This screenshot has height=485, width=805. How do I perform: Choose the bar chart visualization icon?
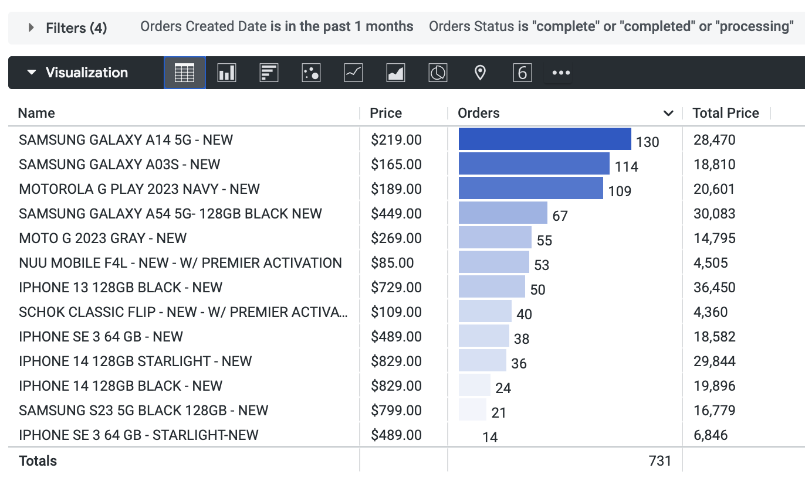pyautogui.click(x=269, y=73)
